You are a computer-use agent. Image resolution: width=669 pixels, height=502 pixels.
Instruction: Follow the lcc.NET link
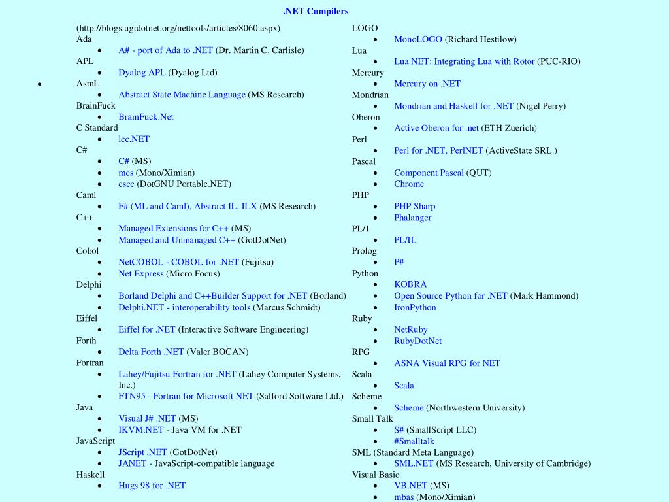pos(134,139)
